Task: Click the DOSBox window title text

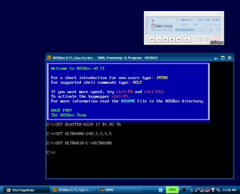Action: pos(105,58)
